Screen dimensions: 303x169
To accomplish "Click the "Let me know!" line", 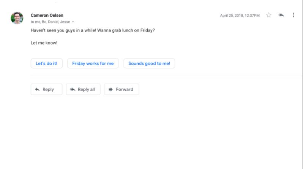I will [44, 43].
